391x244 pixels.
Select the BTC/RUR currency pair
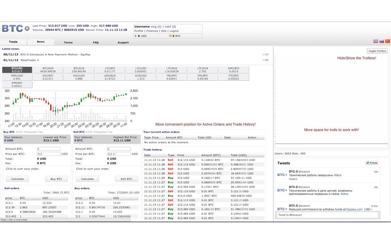click(x=48, y=70)
